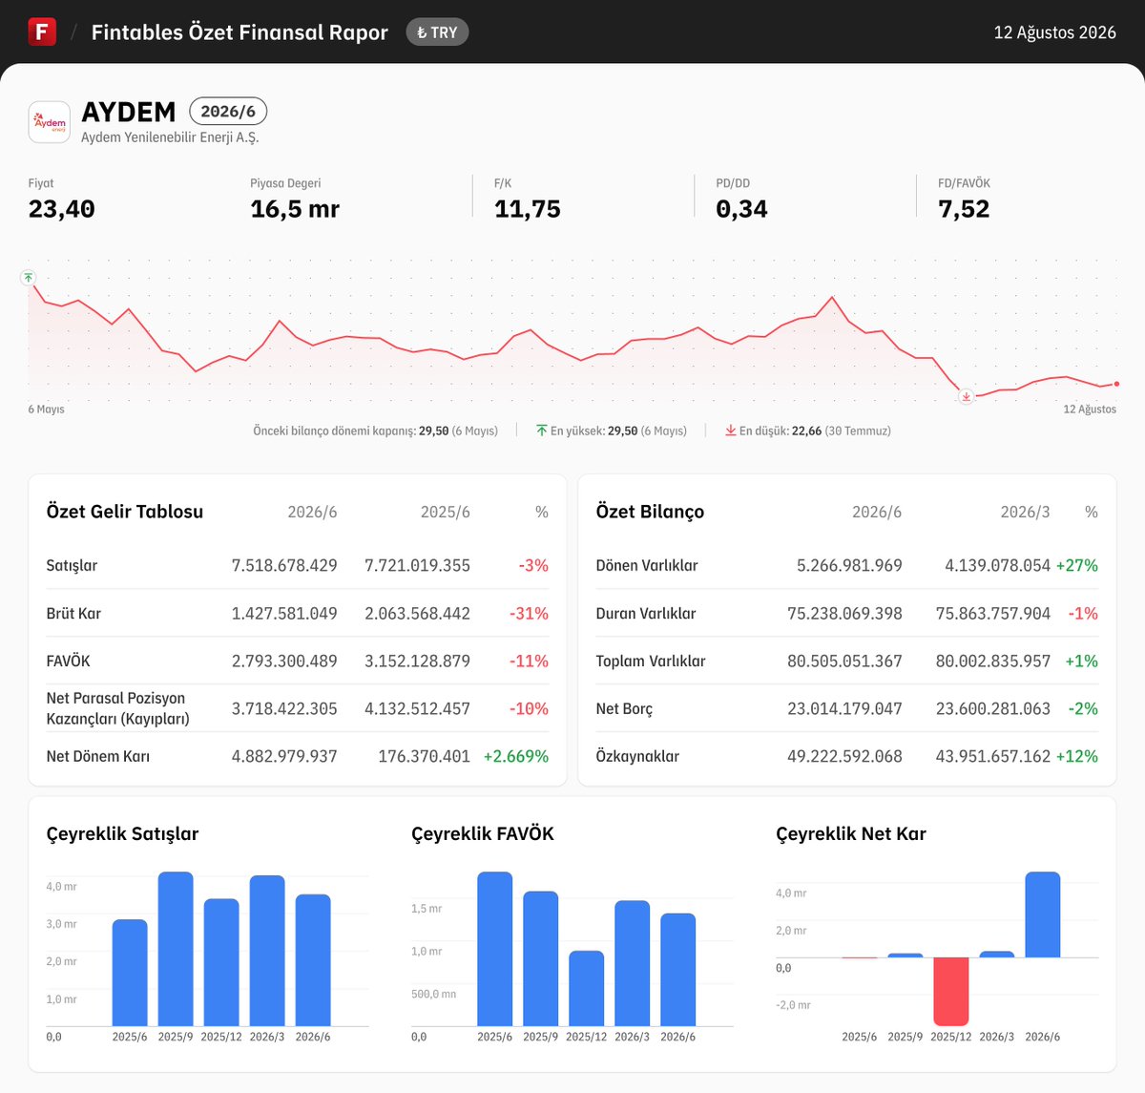The width and height of the screenshot is (1145, 1093).
Task: Click the red endpoint dot on price chart
Action: pos(1116,384)
